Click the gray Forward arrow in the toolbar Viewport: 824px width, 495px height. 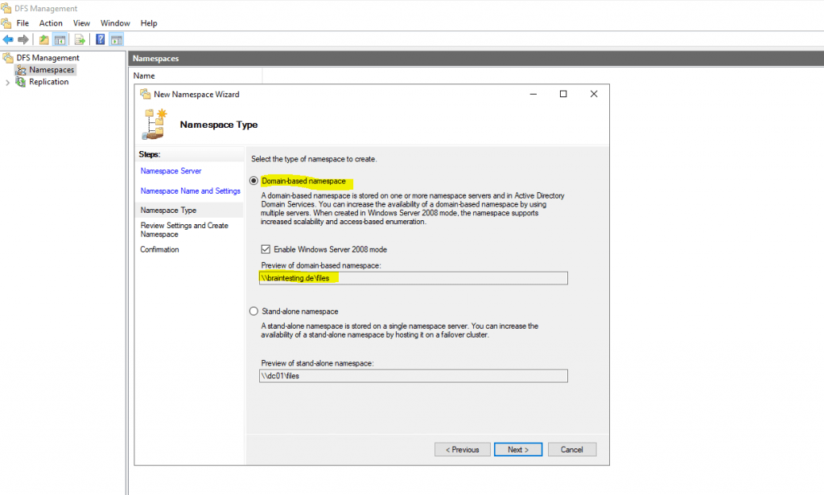23,39
